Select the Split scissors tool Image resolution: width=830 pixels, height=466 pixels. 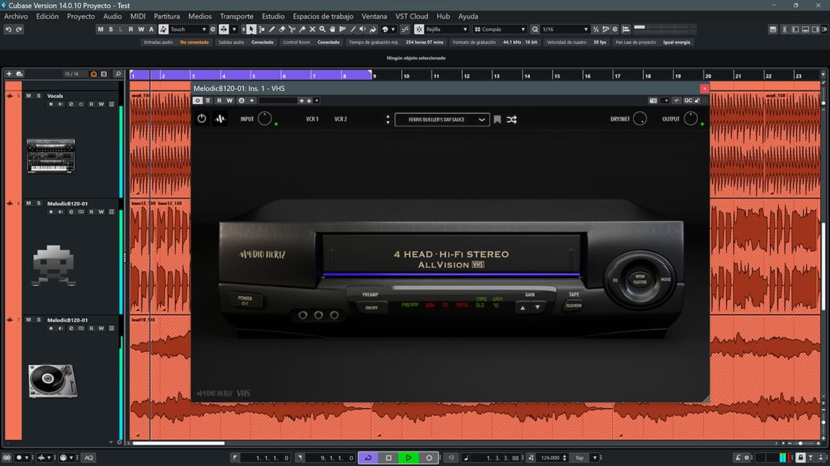[293, 30]
